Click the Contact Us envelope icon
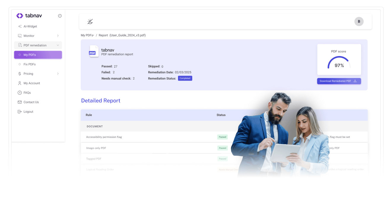The width and height of the screenshot is (389, 223). 20,102
